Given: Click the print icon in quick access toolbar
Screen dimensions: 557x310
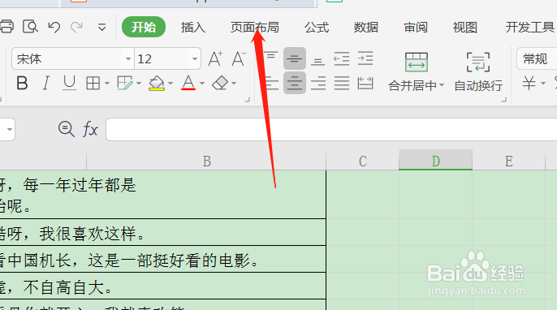Looking at the screenshot, I should click(x=6, y=27).
